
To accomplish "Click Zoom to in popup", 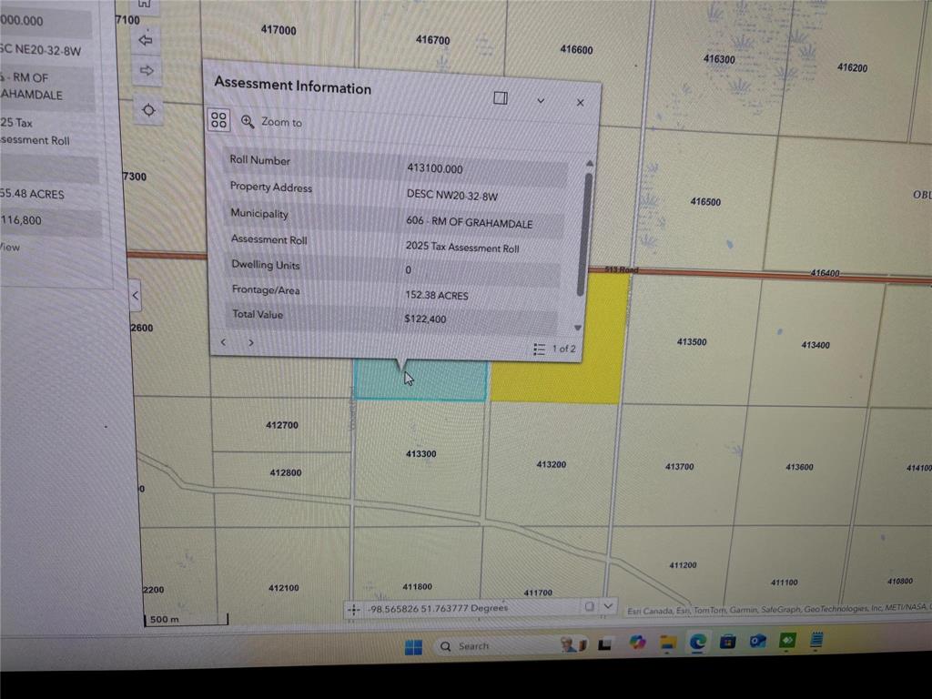I will [272, 122].
